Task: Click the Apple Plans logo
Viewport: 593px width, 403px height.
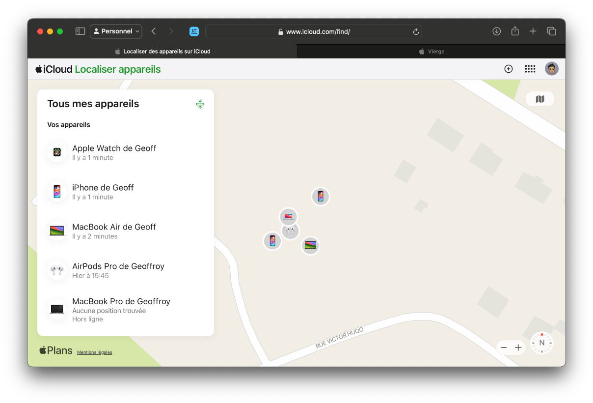Action: [x=56, y=350]
